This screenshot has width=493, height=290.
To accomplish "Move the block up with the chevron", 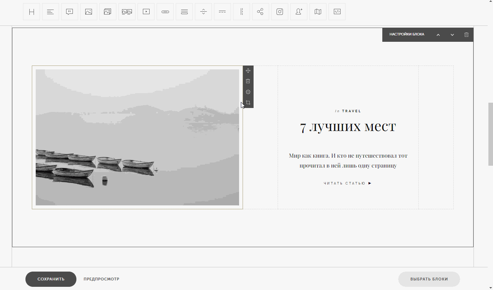I will pyautogui.click(x=438, y=35).
